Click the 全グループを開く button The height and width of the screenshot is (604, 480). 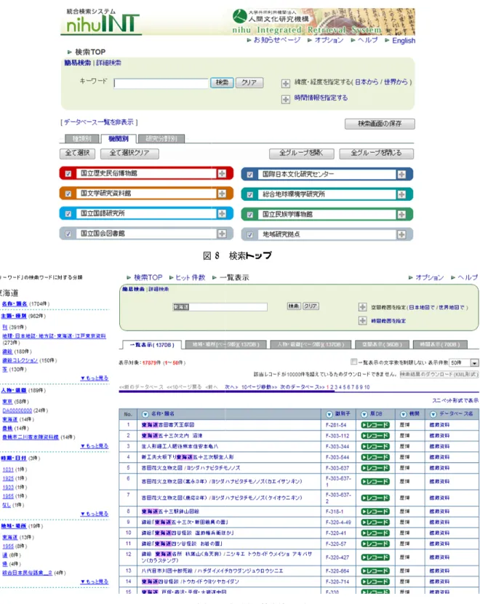click(301, 154)
